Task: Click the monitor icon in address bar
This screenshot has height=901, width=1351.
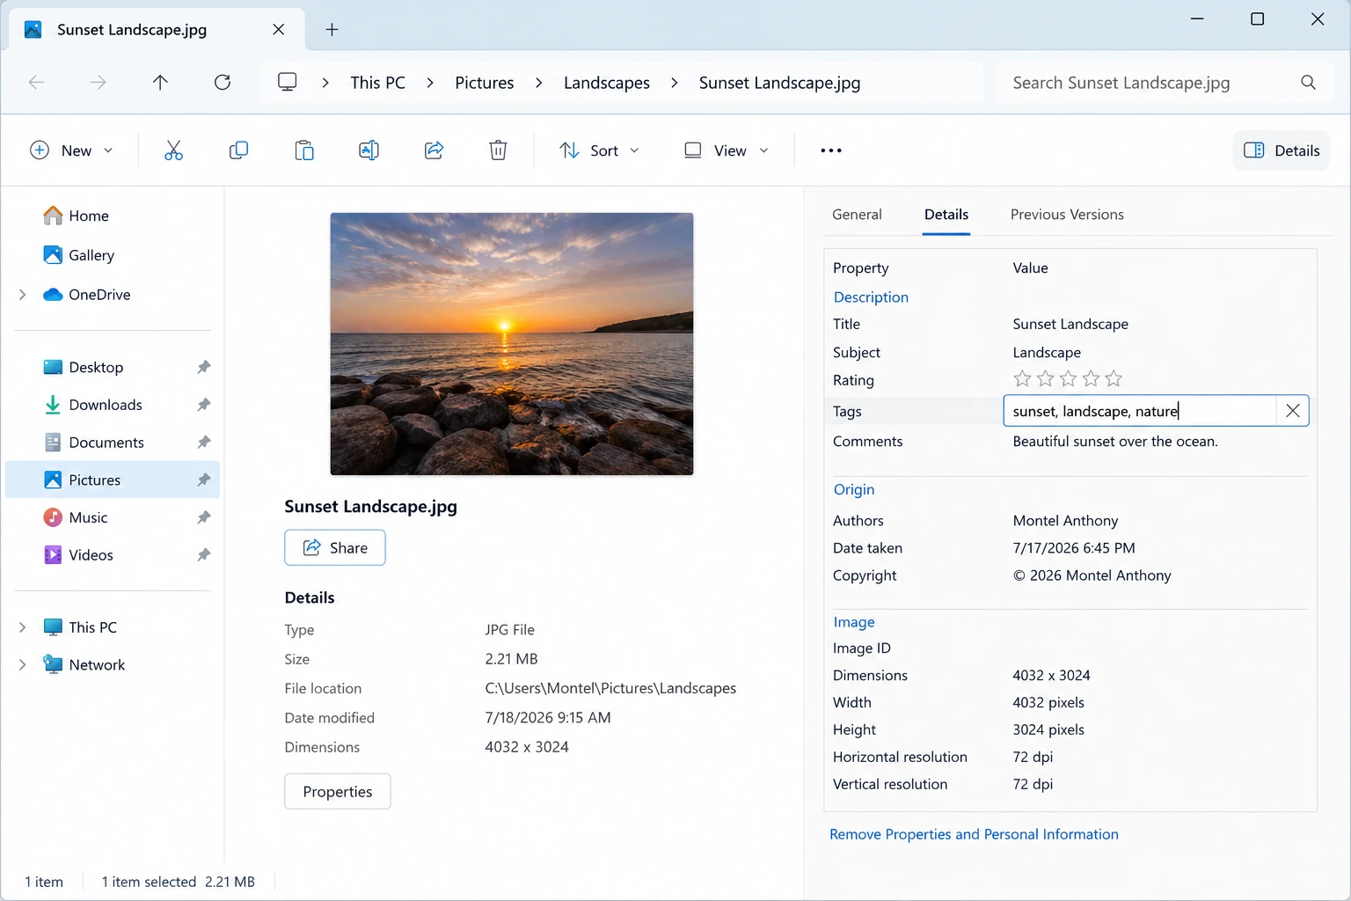Action: (x=288, y=82)
